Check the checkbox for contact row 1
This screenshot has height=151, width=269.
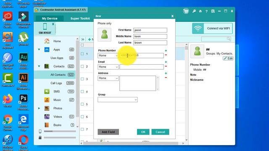click(82, 54)
